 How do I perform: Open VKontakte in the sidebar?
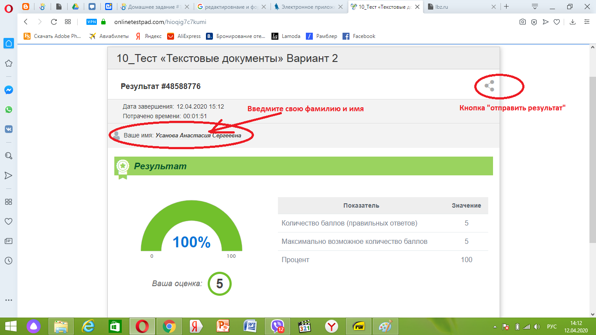tap(9, 129)
